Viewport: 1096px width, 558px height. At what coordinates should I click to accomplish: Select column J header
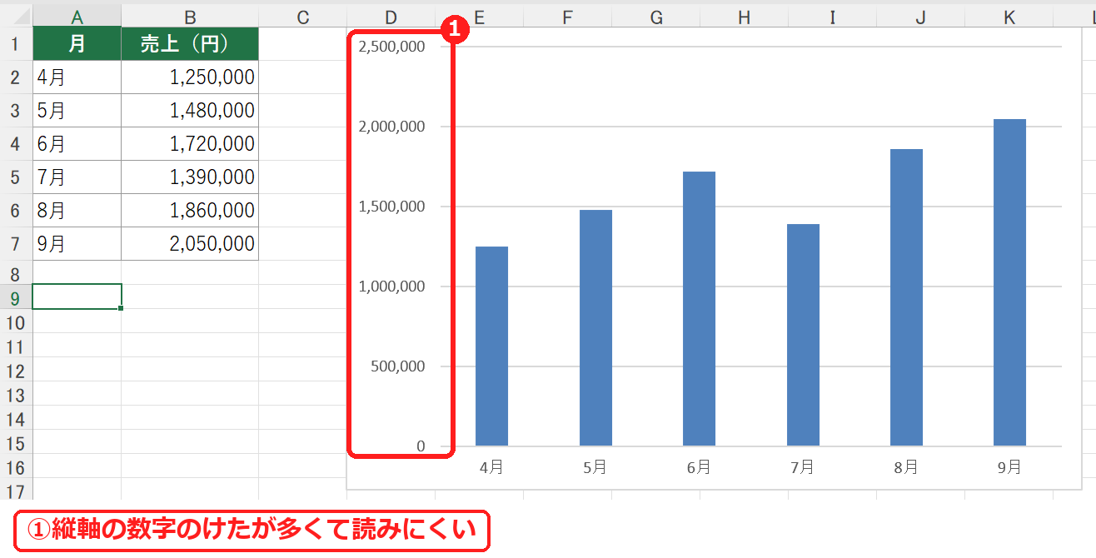tap(920, 16)
